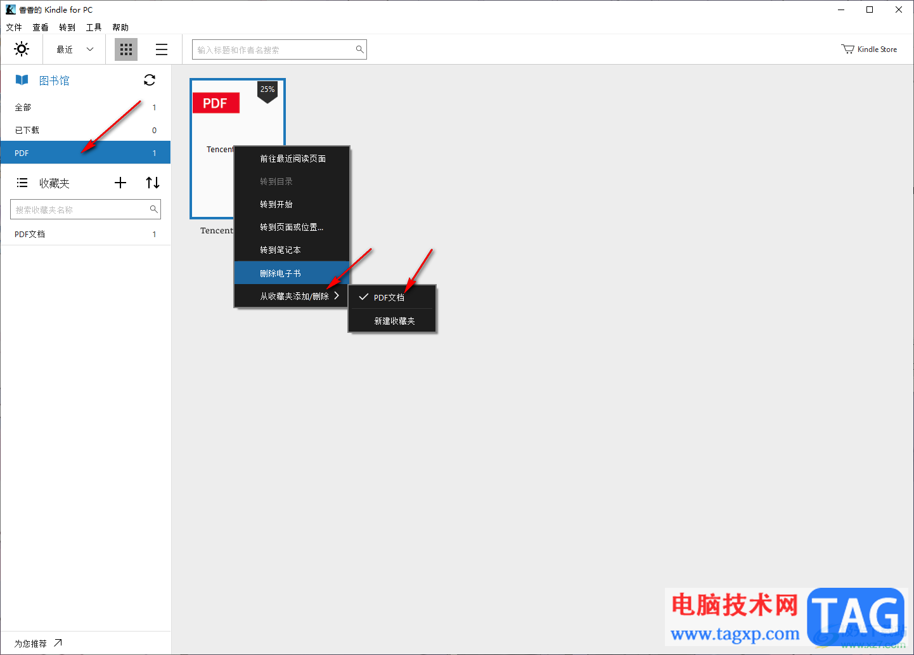Click the magnifier in collections search
The width and height of the screenshot is (914, 655).
[x=153, y=209]
